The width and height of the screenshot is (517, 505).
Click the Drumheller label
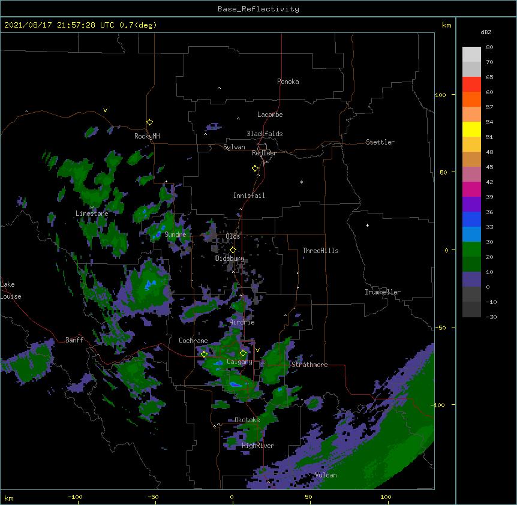(x=383, y=292)
